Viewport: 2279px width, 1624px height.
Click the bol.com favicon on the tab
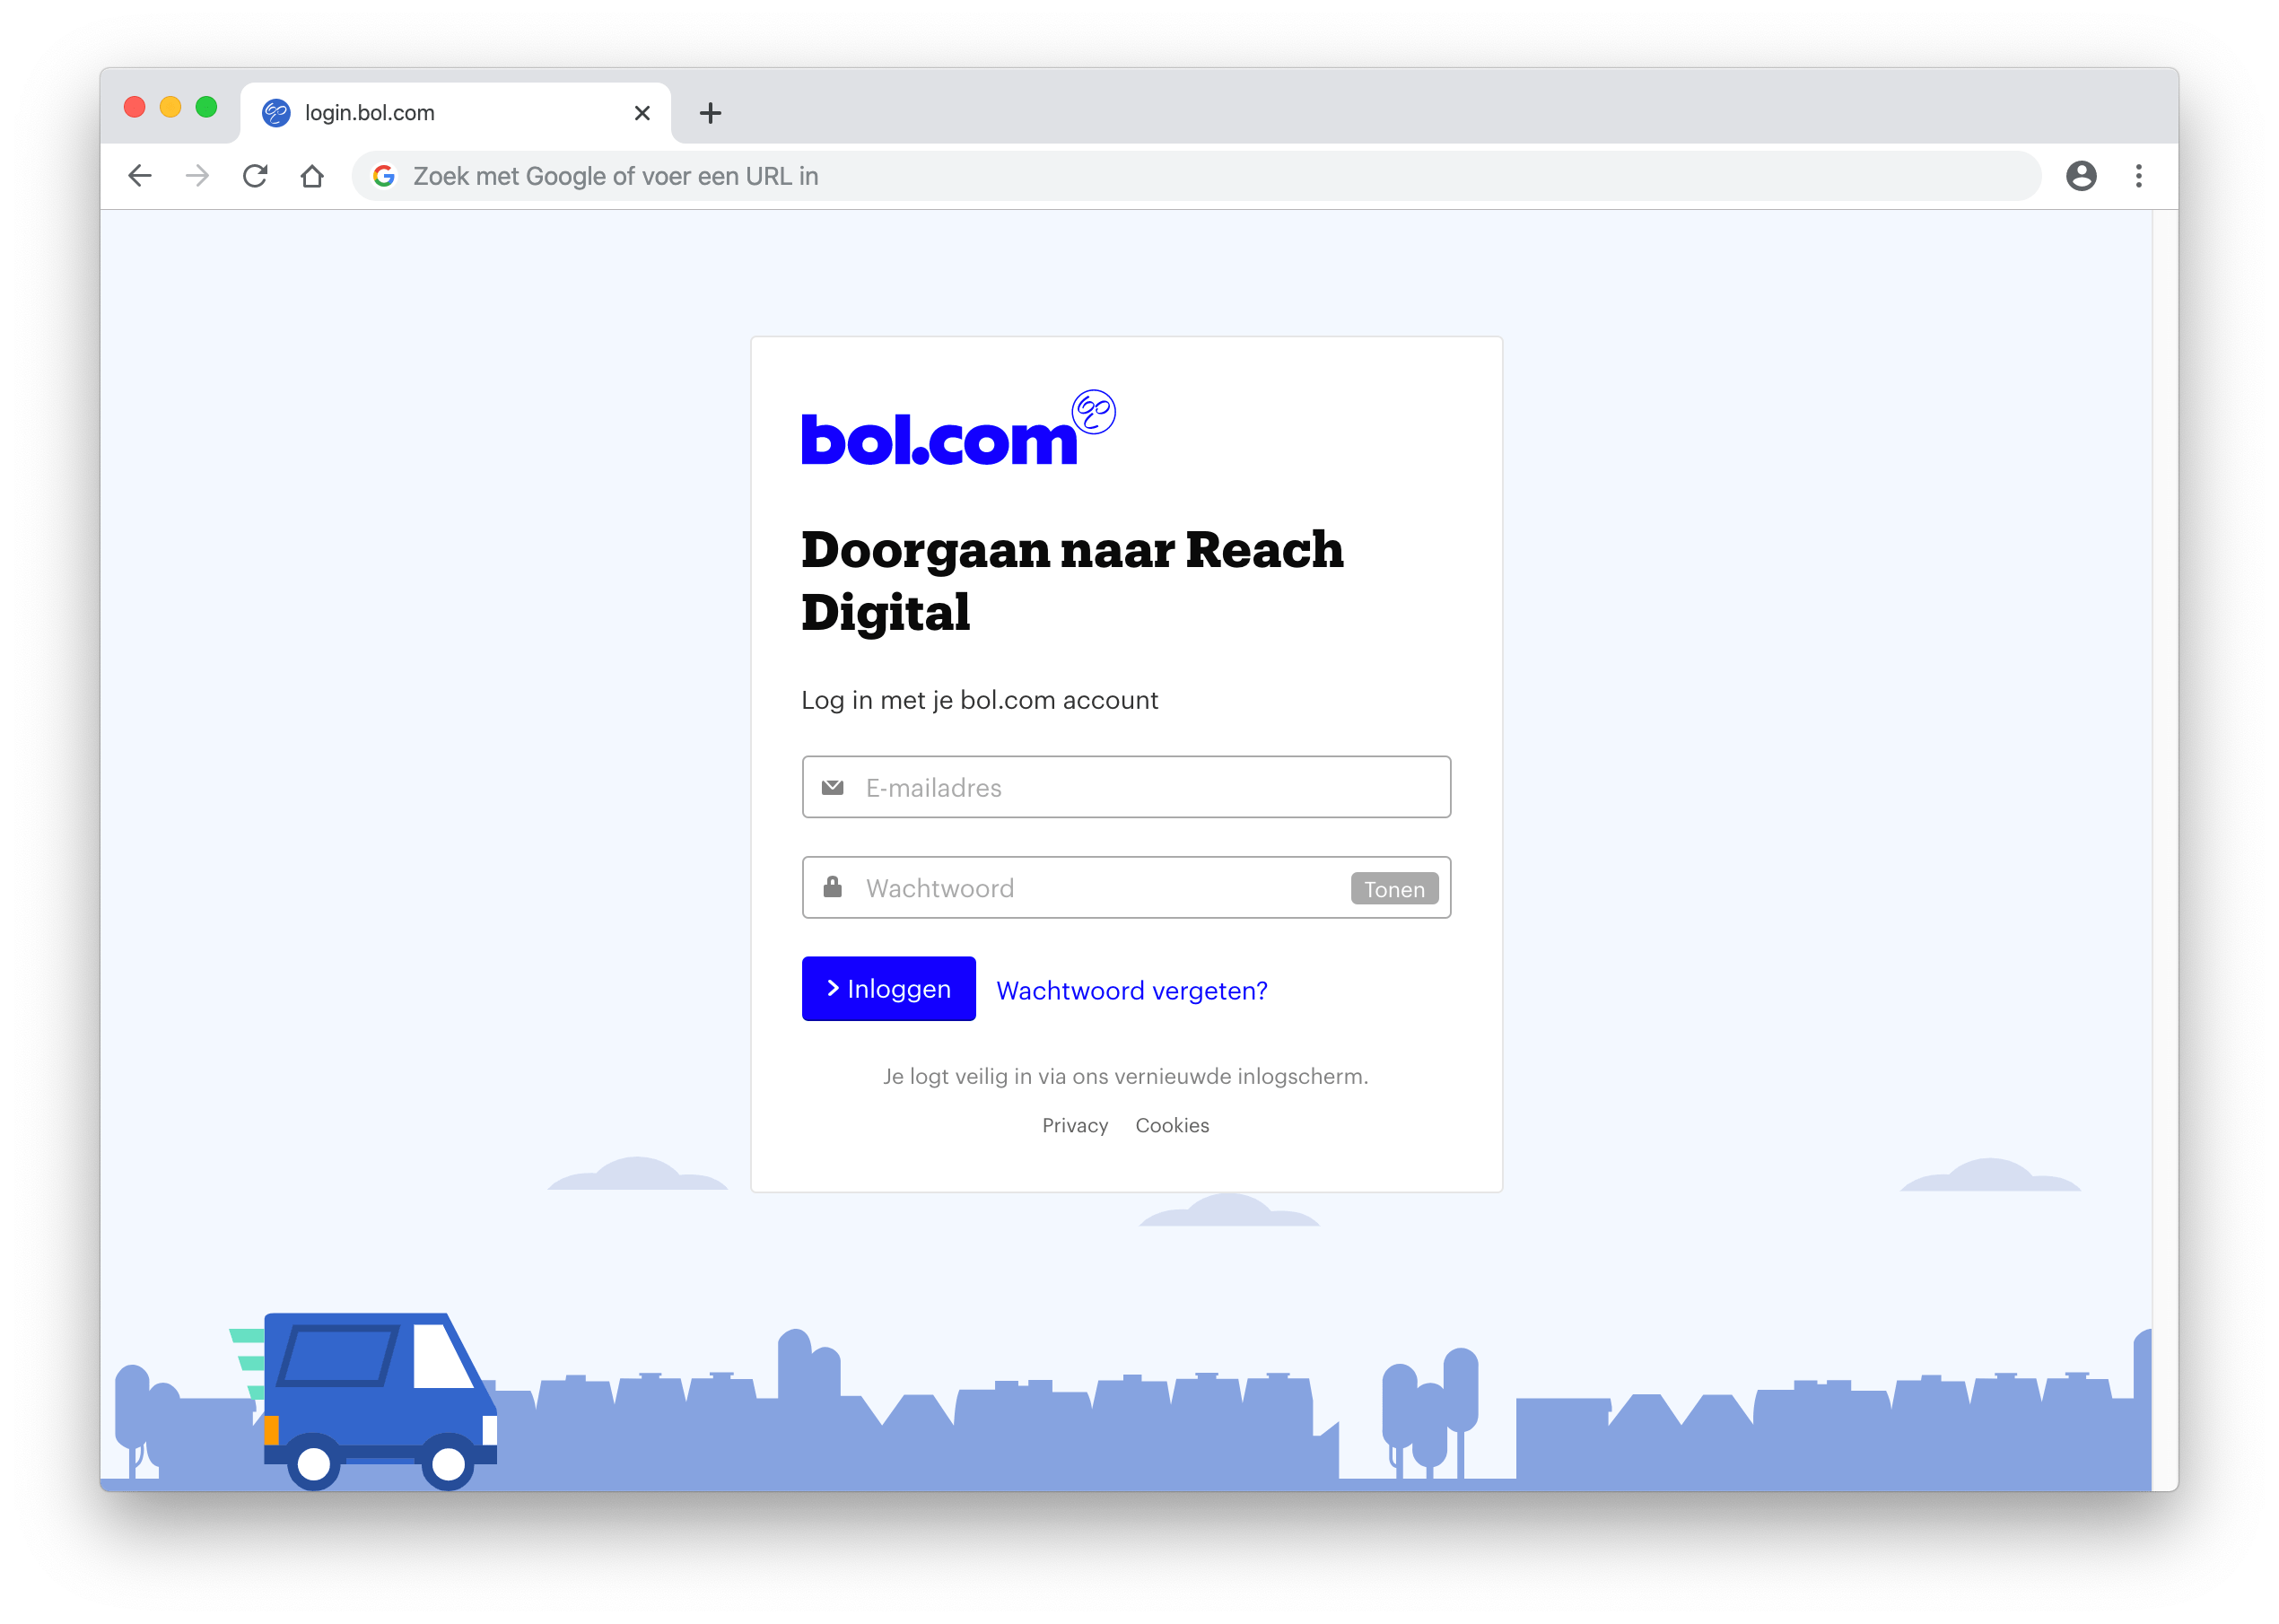click(276, 113)
